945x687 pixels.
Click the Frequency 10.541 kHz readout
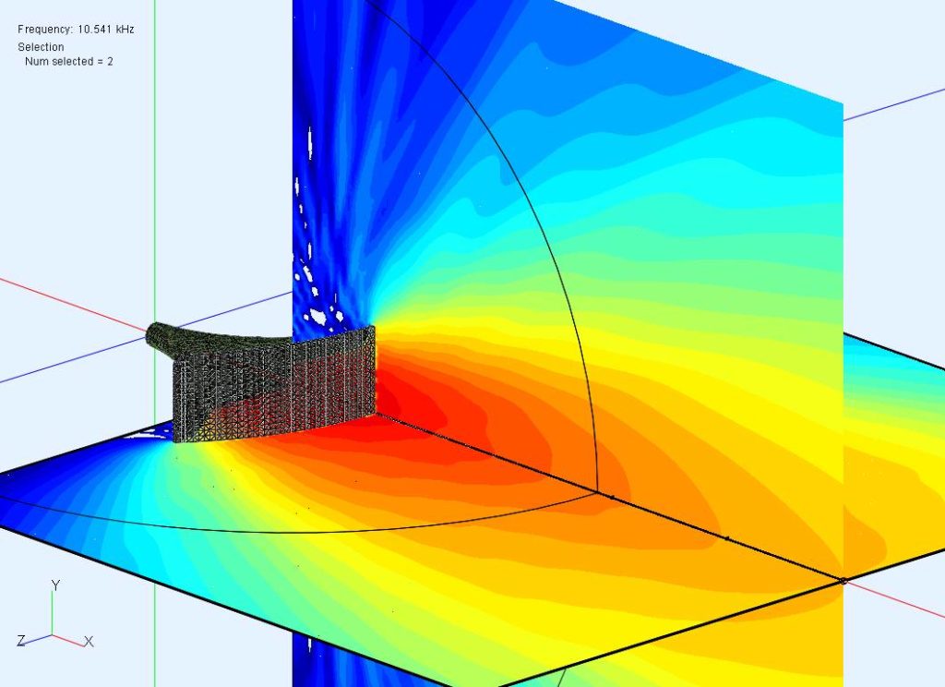76,30
